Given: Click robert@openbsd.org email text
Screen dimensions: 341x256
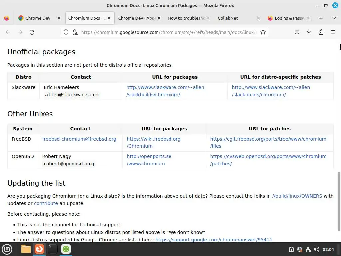Looking at the screenshot, I should tap(69, 164).
